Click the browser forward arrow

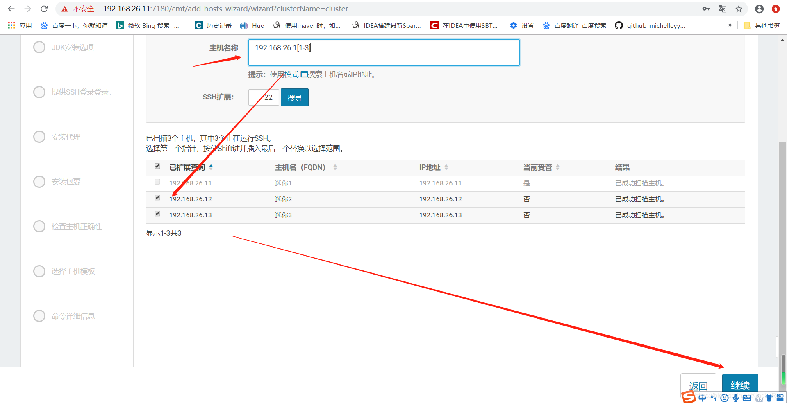tap(27, 9)
